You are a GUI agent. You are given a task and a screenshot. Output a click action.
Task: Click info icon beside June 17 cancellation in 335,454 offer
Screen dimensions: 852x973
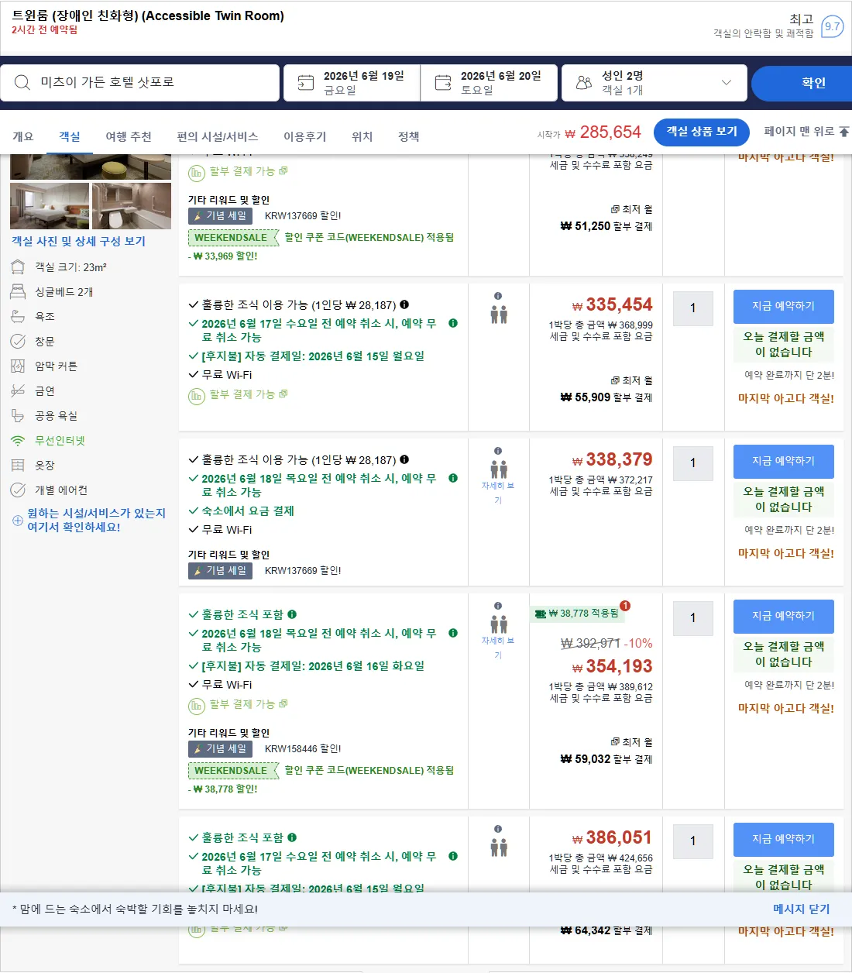pos(453,323)
